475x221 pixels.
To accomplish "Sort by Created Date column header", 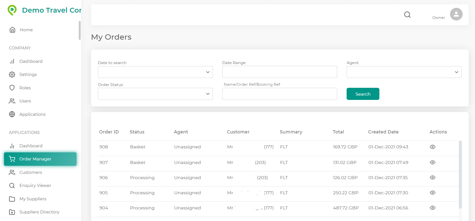I will click(383, 132).
